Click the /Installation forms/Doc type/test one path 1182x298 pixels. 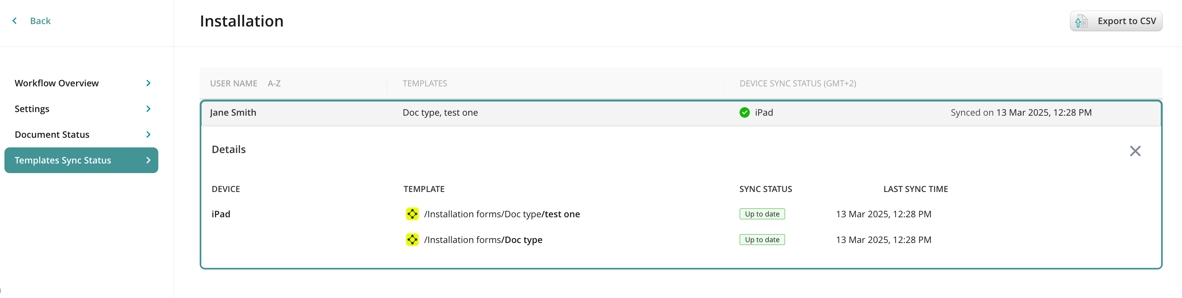pyautogui.click(x=501, y=214)
